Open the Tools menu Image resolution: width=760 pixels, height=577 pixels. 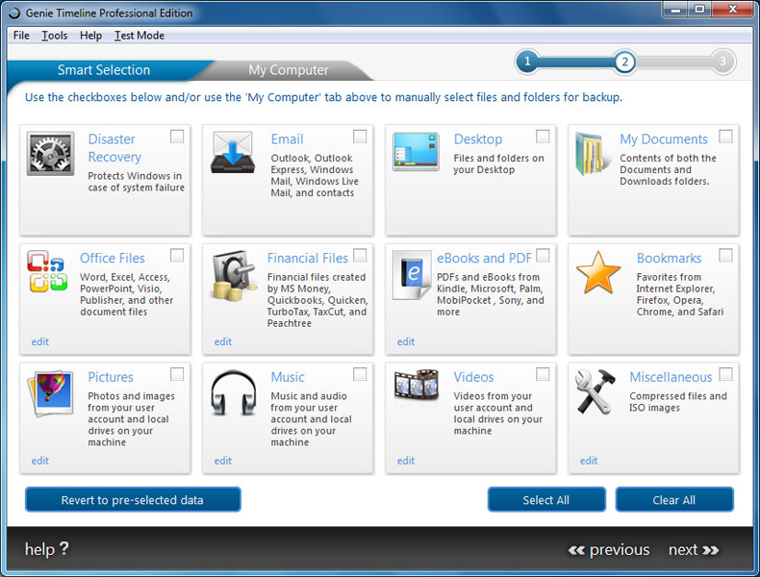coord(54,36)
